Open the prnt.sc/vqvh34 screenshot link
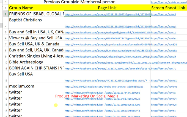Viewport: 187px width, 117px height. tap(164, 99)
